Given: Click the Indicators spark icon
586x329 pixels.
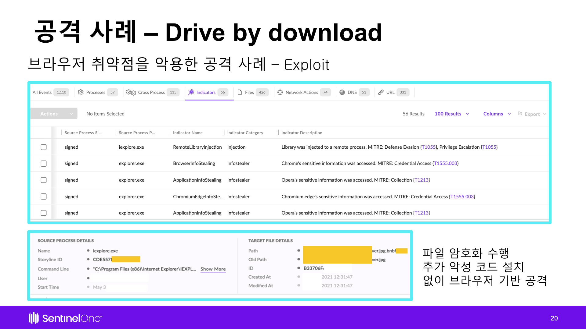Looking at the screenshot, I should [191, 92].
